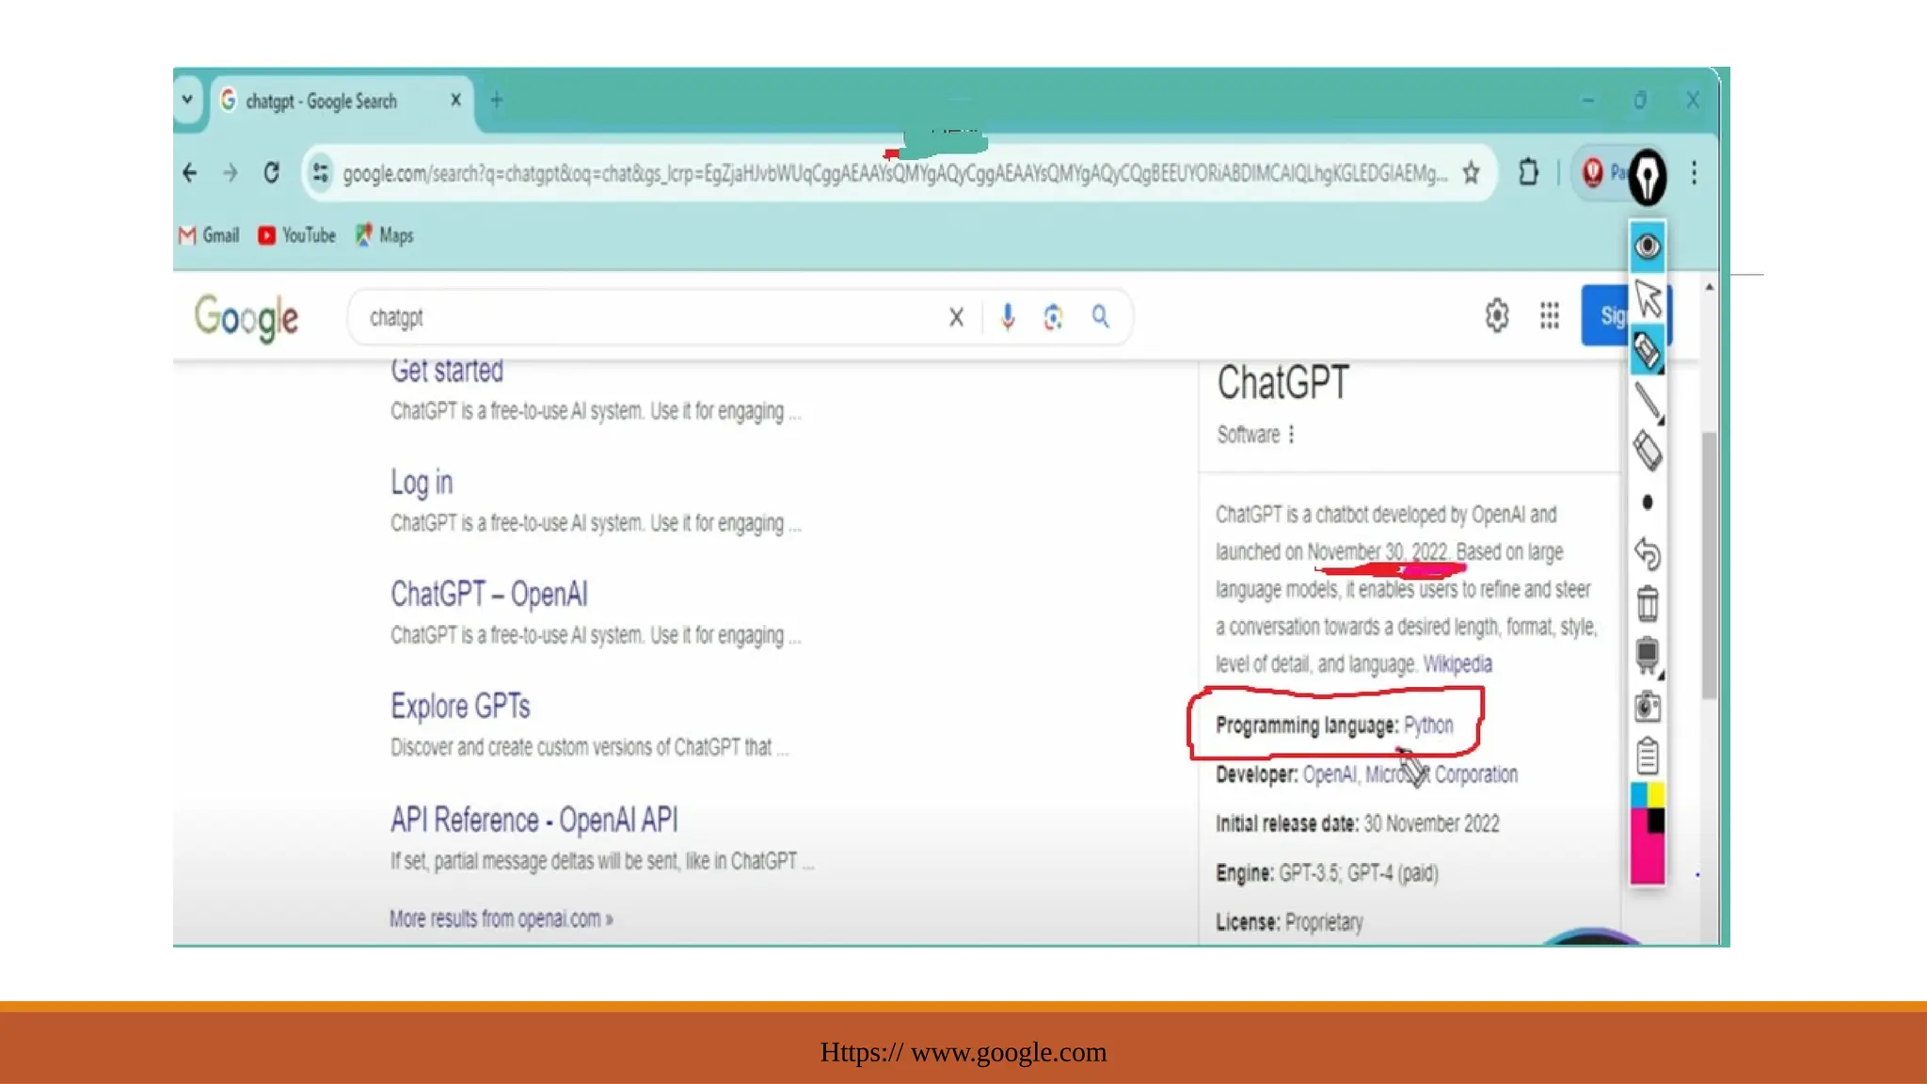Bookmark this page with star icon
Screen dimensions: 1927x1084
(x=1471, y=173)
